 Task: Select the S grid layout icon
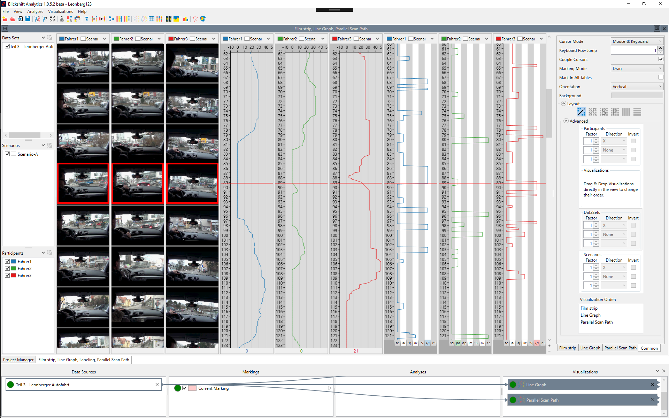tap(604, 112)
